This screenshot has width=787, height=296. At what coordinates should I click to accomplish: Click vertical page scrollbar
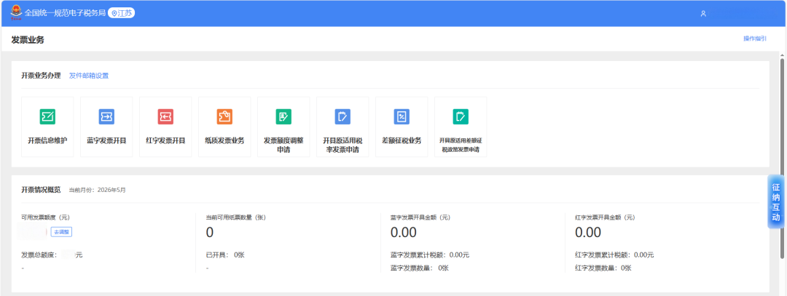pos(782,159)
